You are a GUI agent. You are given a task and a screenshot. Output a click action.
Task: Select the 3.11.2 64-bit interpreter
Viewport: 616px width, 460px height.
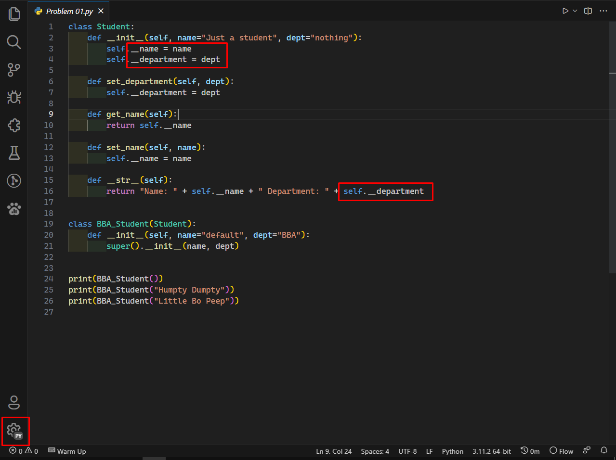pos(491,451)
